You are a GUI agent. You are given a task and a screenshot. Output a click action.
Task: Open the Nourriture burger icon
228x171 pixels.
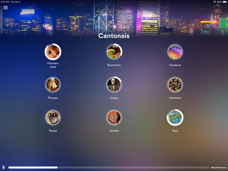[x=114, y=52]
